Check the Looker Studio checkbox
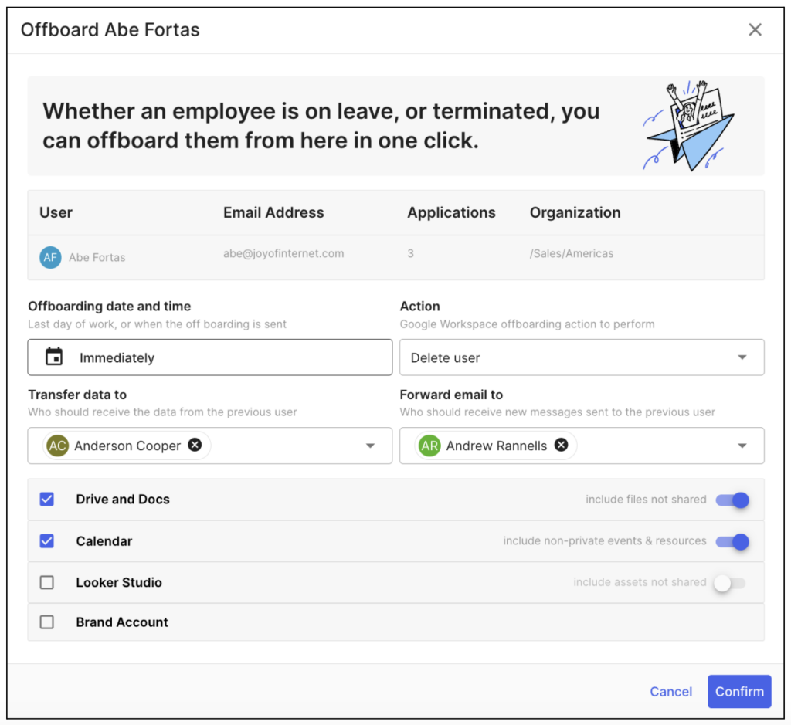This screenshot has height=725, width=791. tap(47, 582)
